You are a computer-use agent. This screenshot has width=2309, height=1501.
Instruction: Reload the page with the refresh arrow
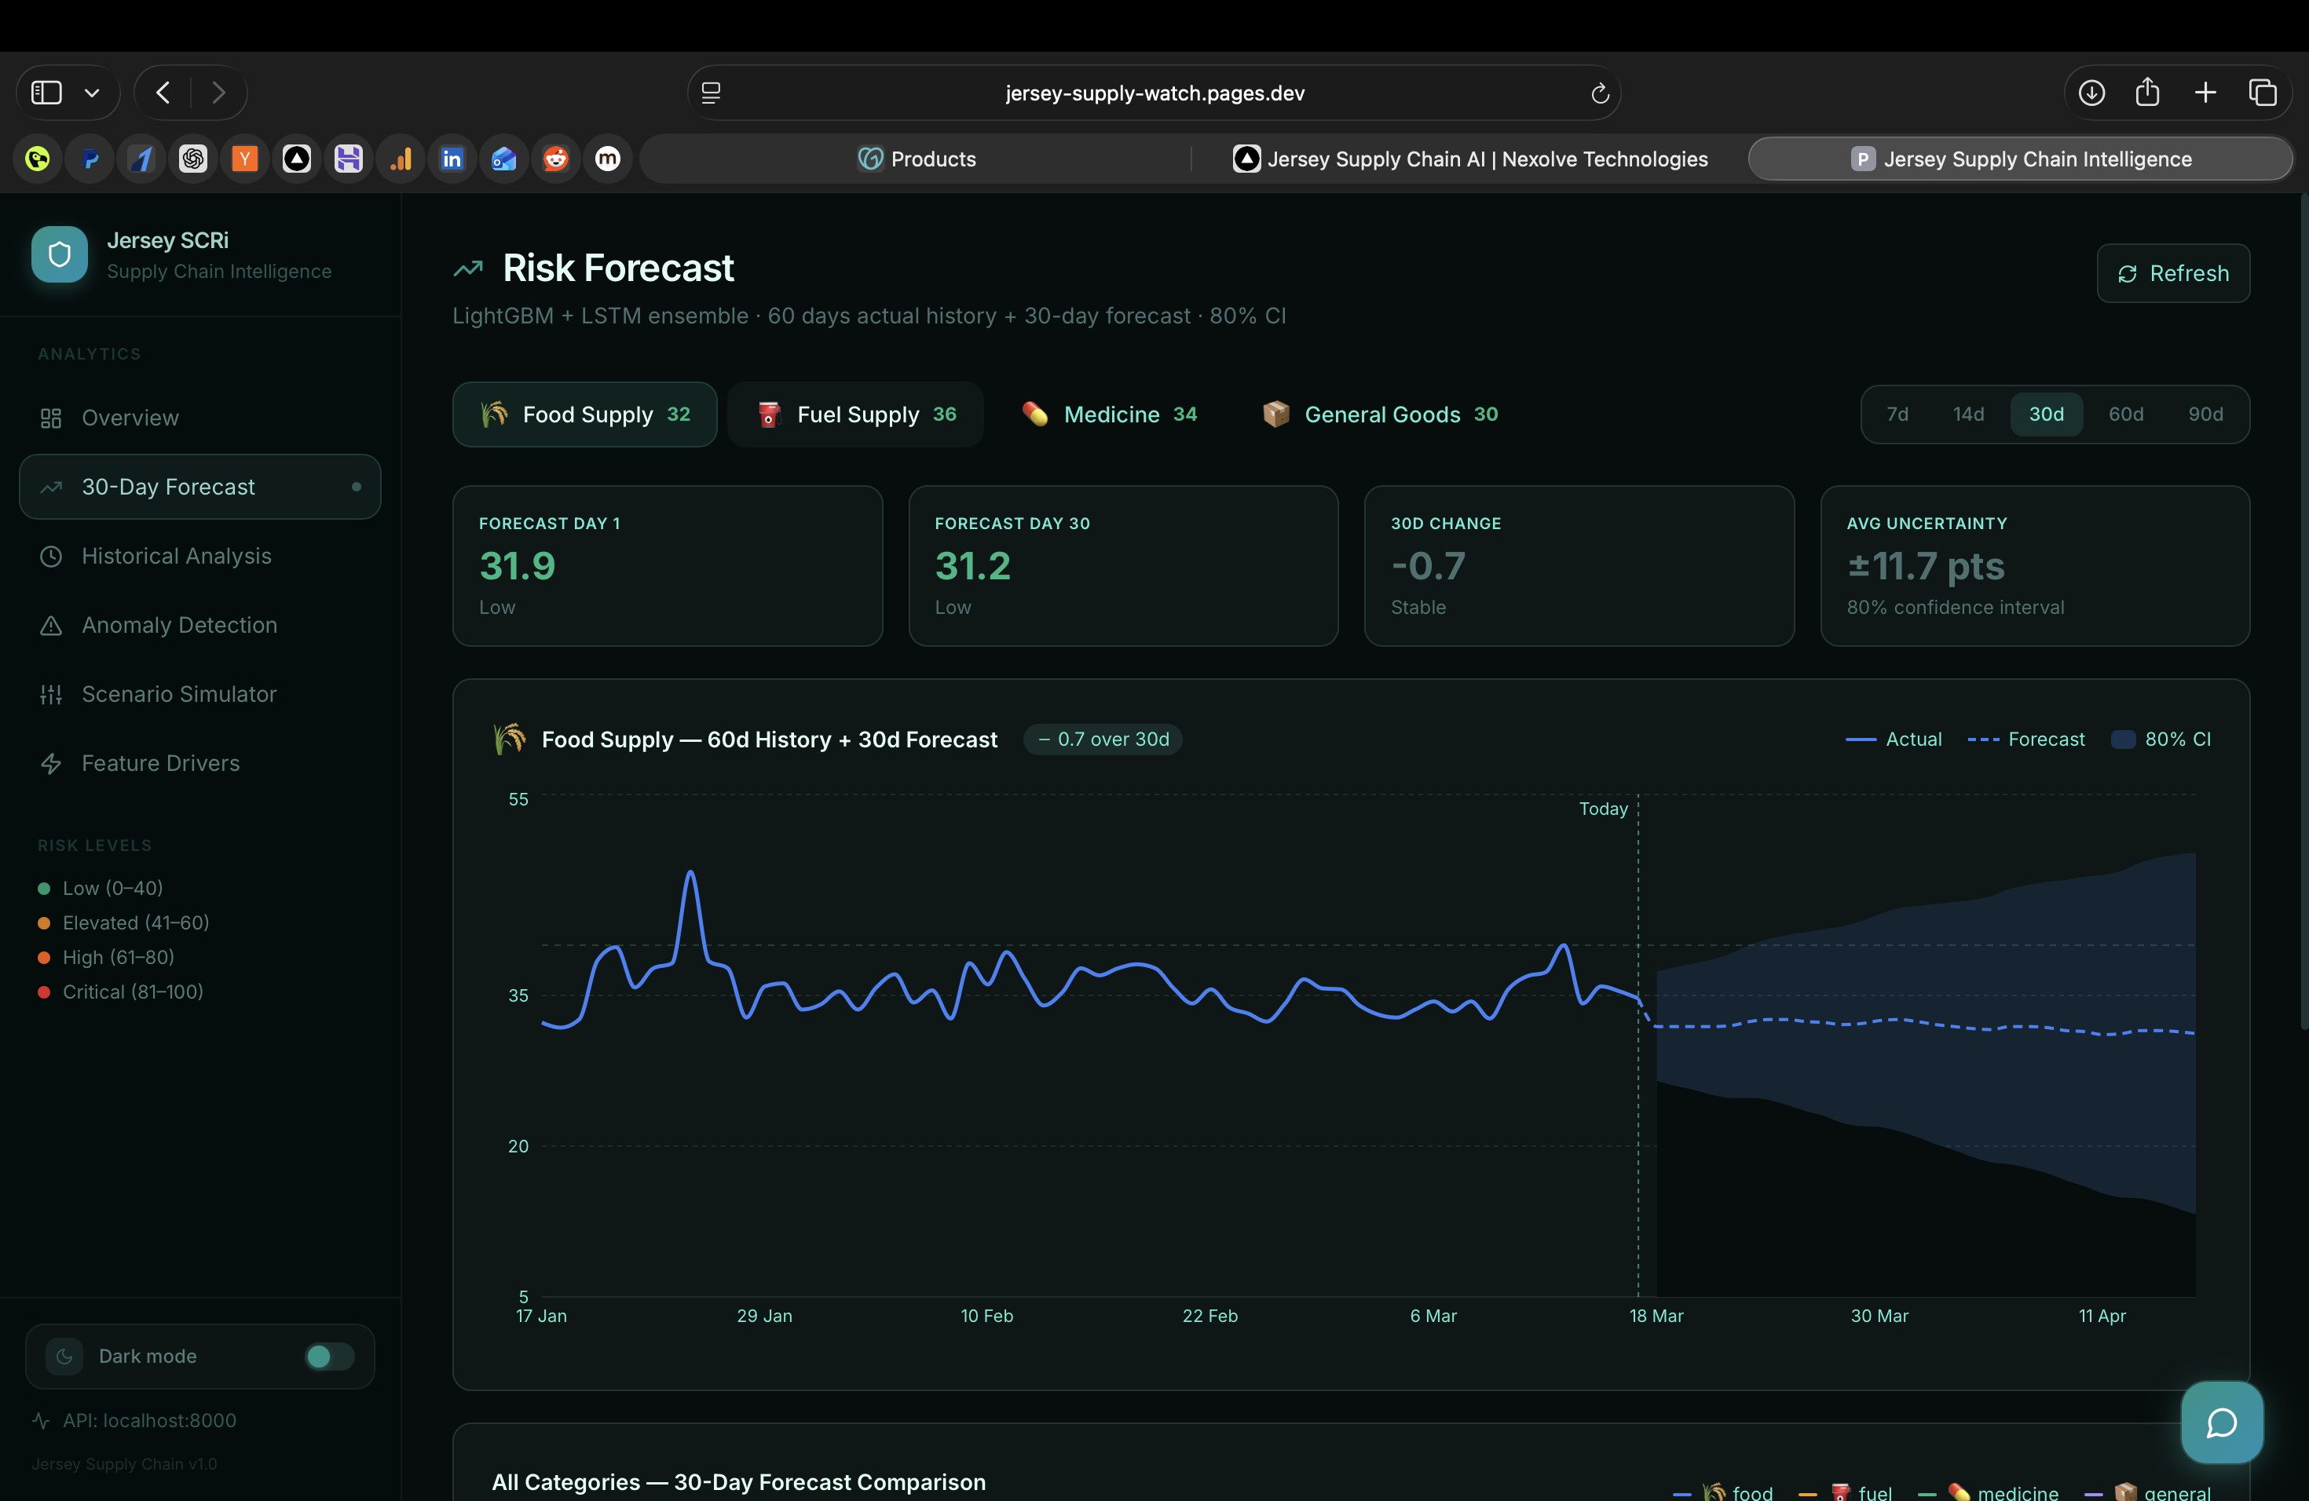(1600, 93)
